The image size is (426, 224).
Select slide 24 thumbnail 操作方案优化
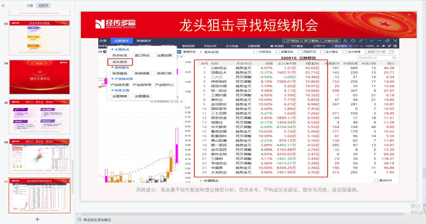point(39,77)
